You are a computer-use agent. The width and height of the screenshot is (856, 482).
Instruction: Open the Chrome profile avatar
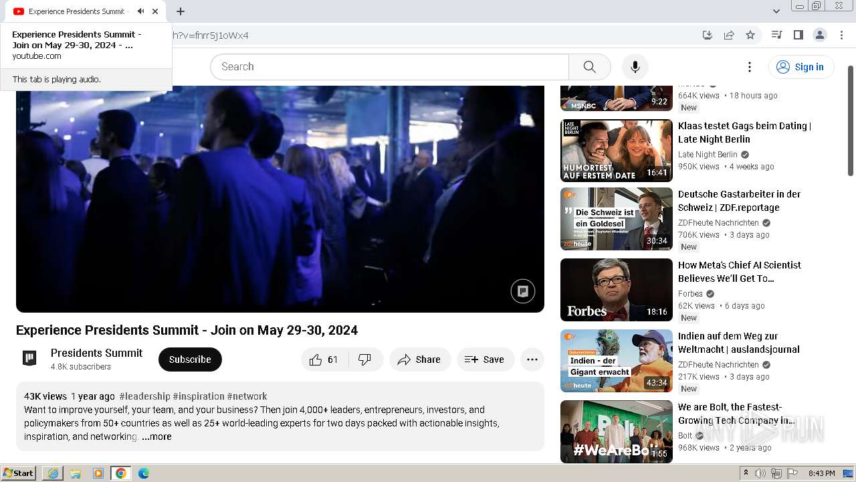[x=819, y=35]
